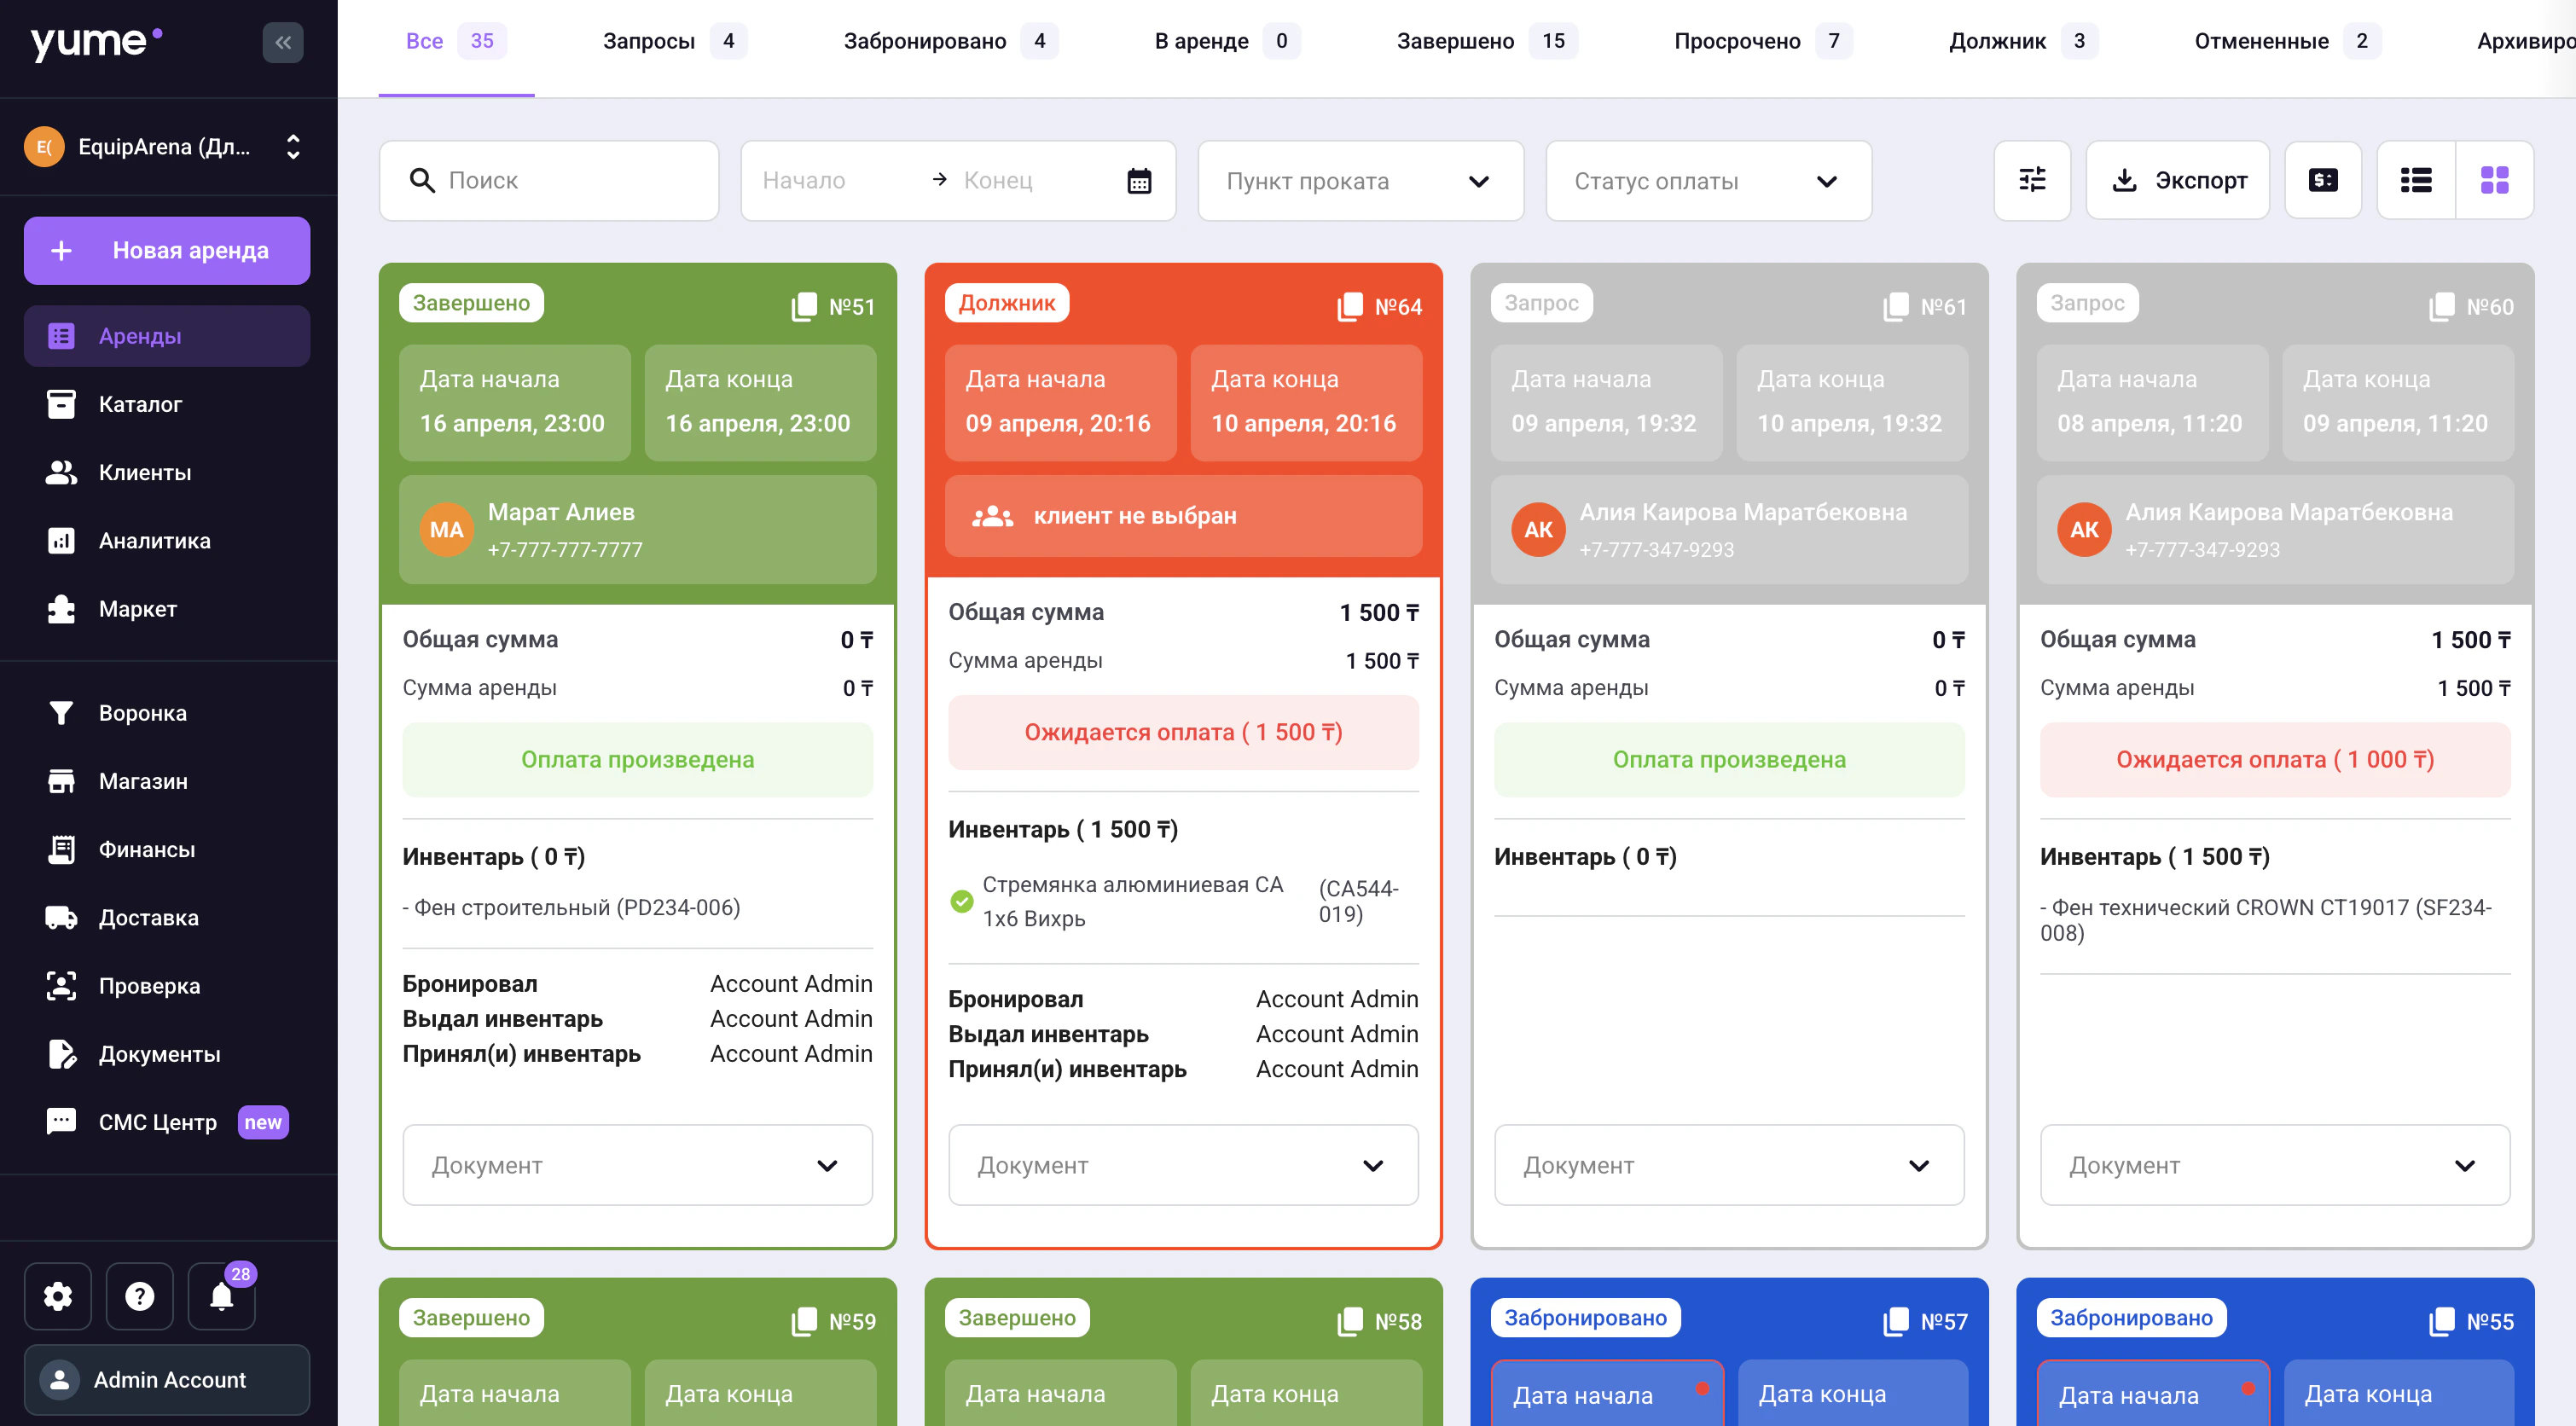
Task: Open the Аналитика sidebar menu item
Action: (x=154, y=541)
